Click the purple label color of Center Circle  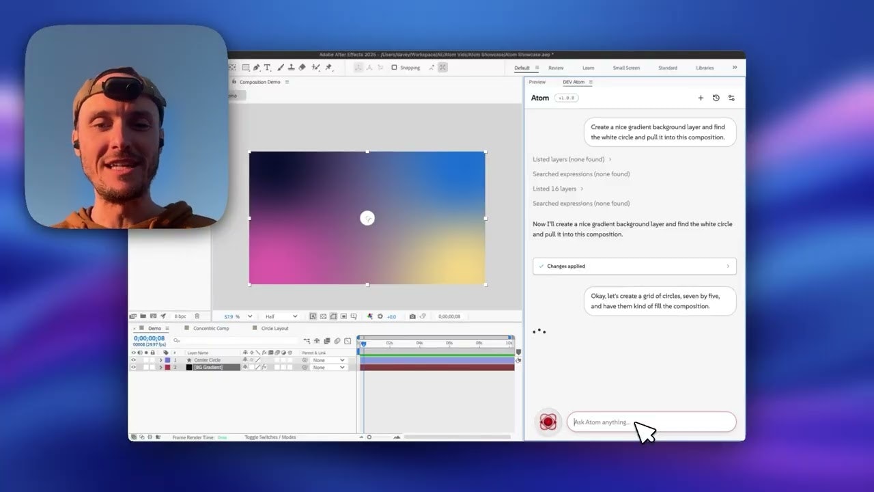(x=167, y=360)
